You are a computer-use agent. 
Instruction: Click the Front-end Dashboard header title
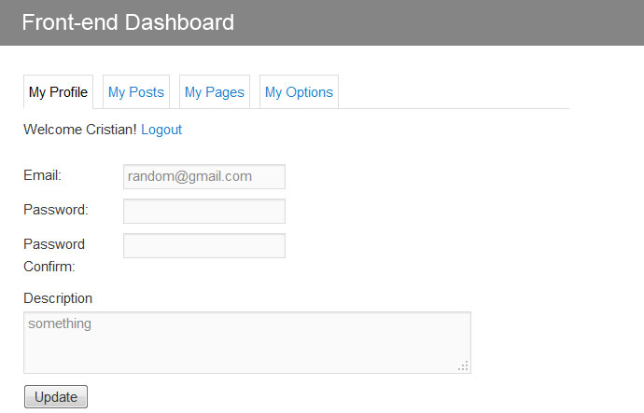[x=128, y=22]
